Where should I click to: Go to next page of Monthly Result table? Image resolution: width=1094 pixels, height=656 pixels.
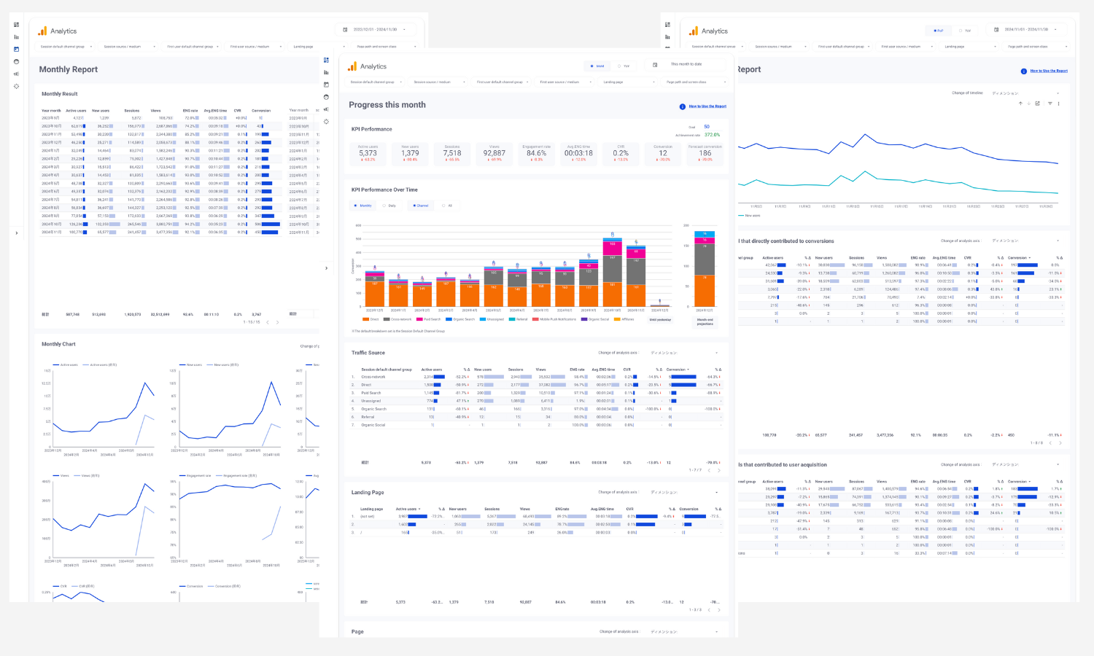[278, 322]
